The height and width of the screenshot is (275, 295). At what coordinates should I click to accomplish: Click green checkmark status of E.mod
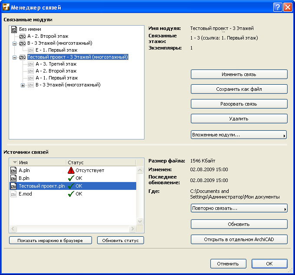pos(71,194)
